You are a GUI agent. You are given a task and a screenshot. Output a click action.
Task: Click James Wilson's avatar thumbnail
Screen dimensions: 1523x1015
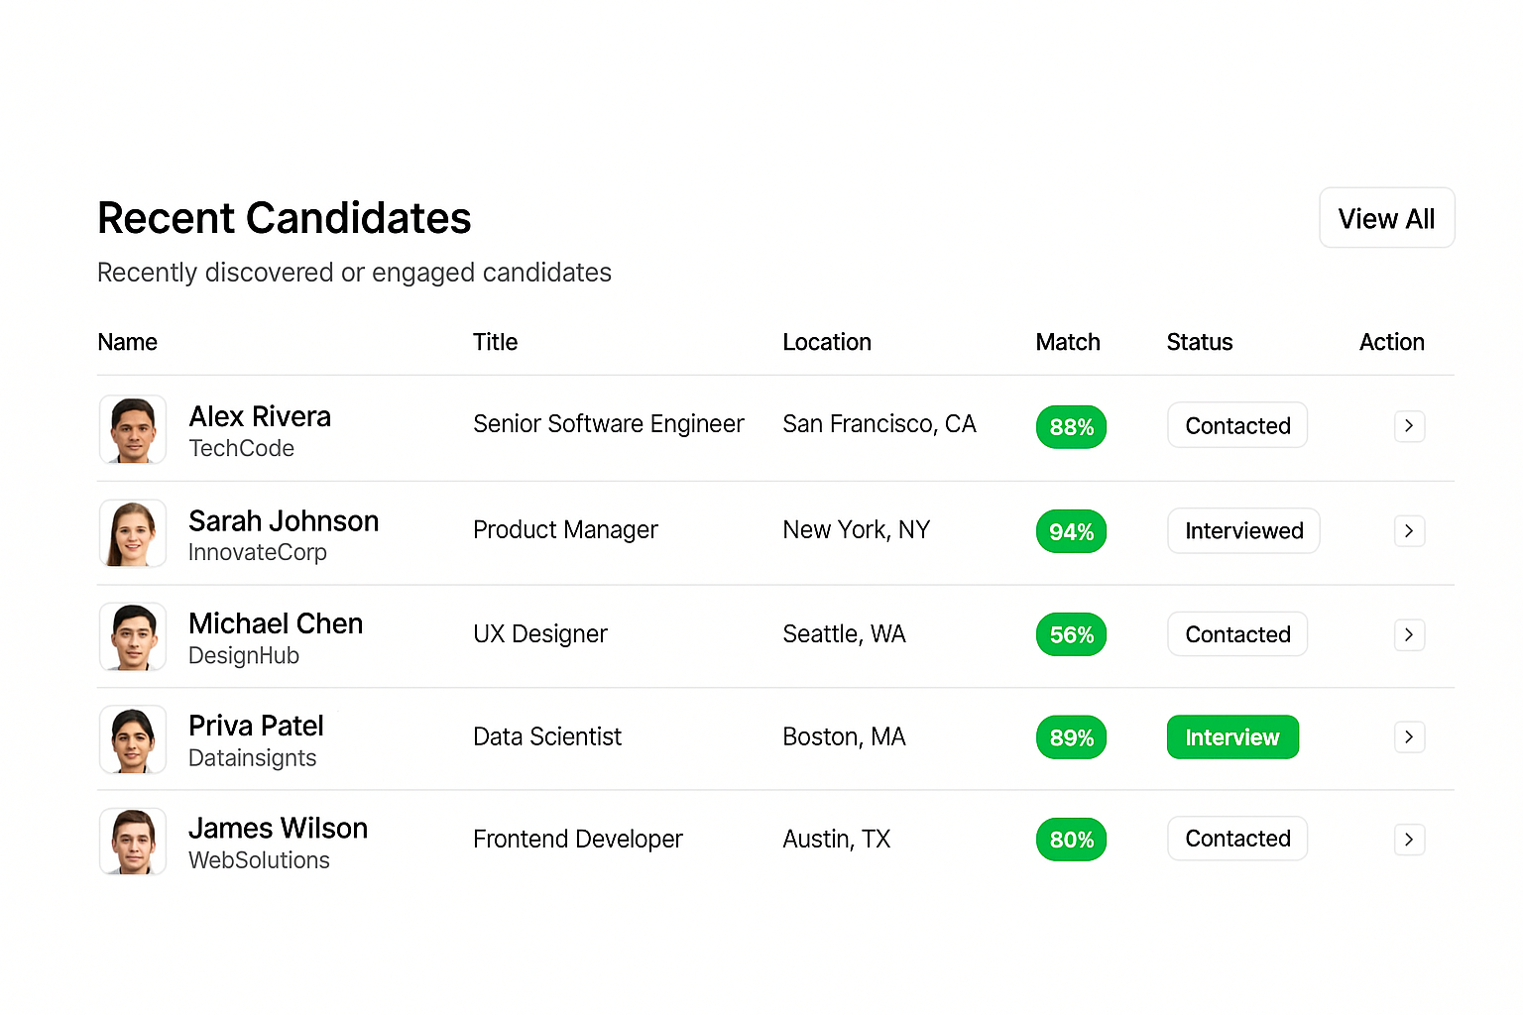click(133, 842)
